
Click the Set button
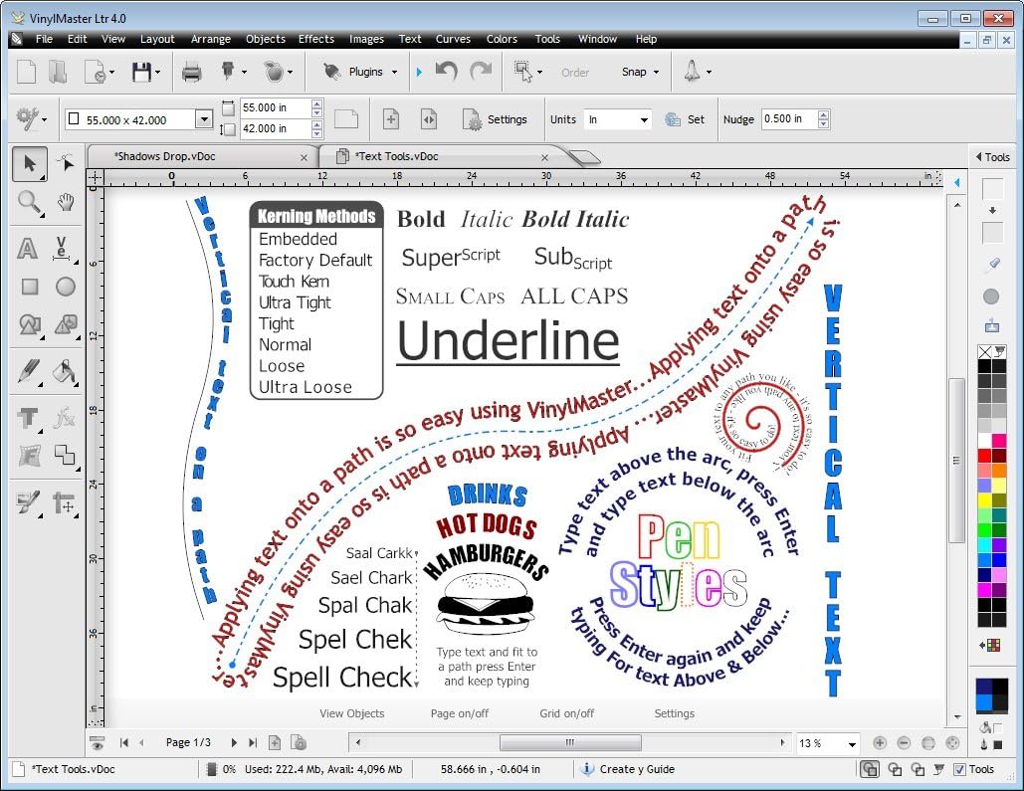[x=686, y=119]
